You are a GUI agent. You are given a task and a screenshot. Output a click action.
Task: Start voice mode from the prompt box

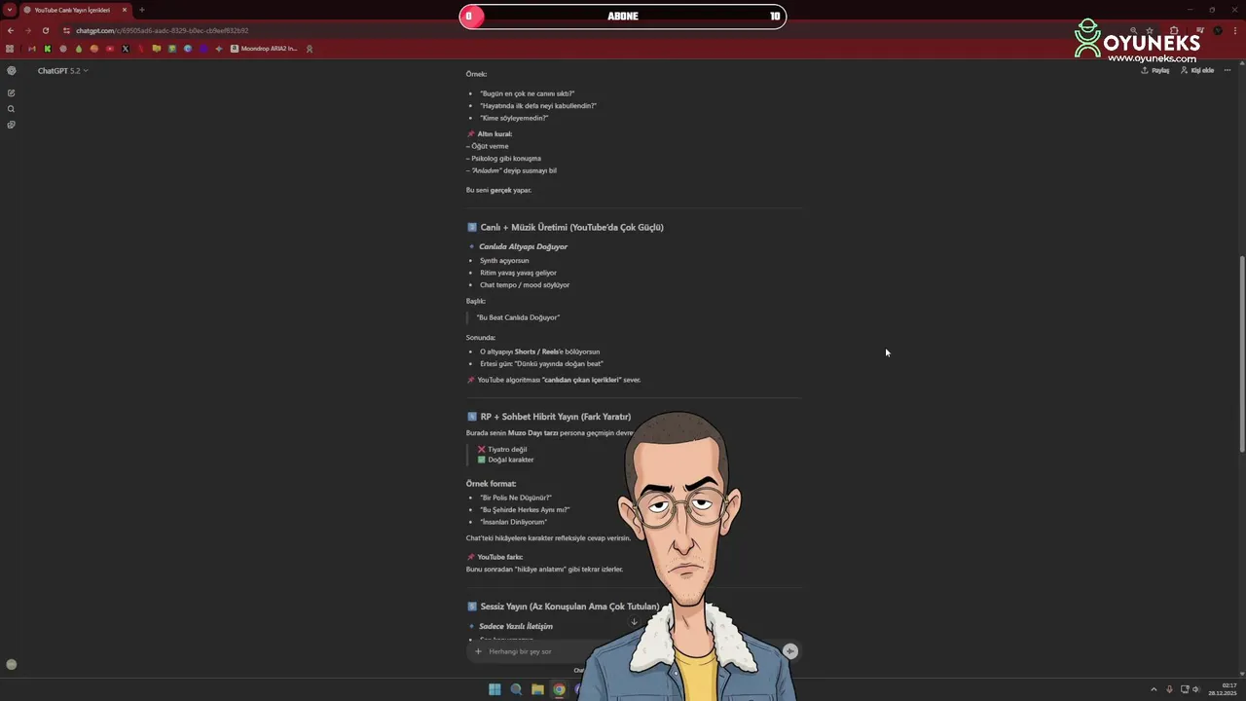coord(790,651)
